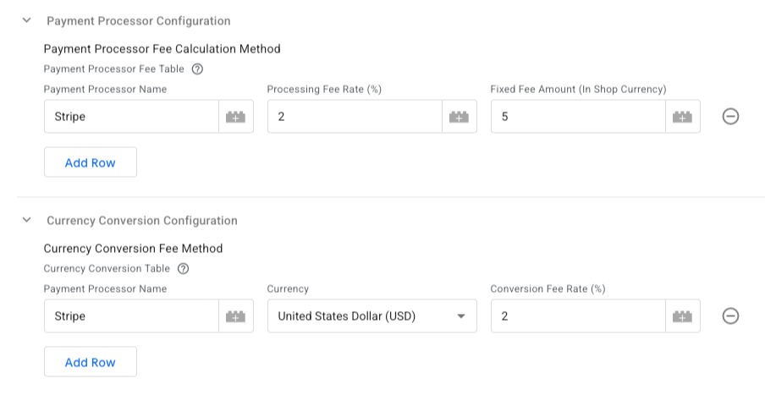Image resolution: width=765 pixels, height=395 pixels.
Task: Remove the Currency Conversion Table row
Action: (x=731, y=316)
